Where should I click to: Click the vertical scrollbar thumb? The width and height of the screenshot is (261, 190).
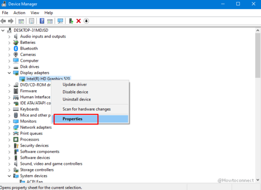click(x=258, y=55)
